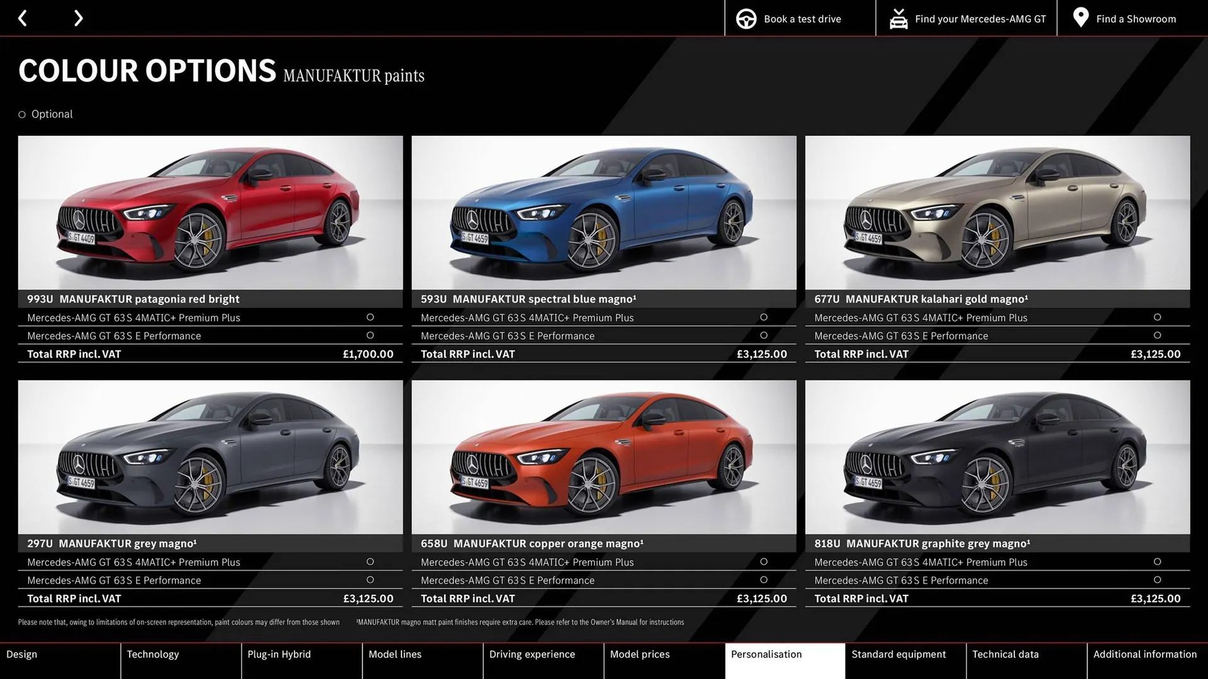Click the graphite grey magno car image

point(997,458)
